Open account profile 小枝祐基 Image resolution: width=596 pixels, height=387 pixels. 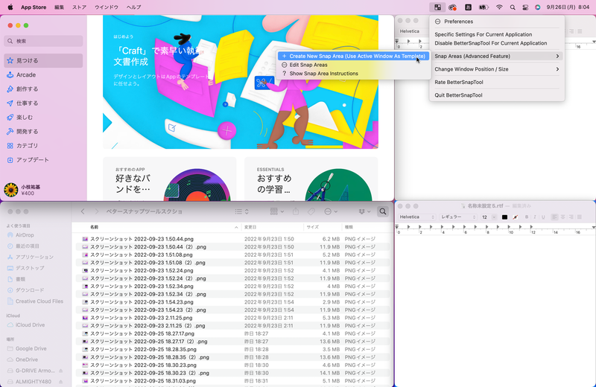pos(23,190)
